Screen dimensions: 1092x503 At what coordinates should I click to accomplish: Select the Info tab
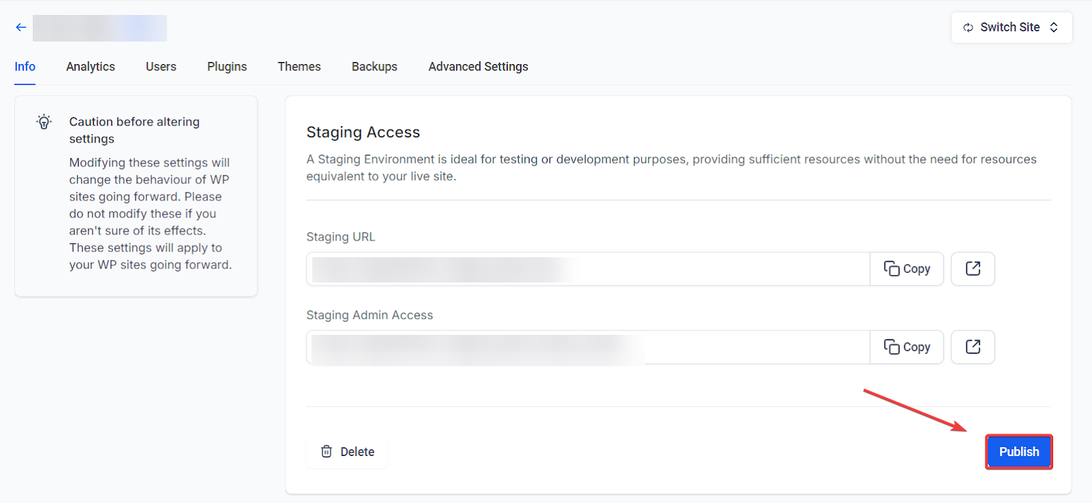(25, 67)
